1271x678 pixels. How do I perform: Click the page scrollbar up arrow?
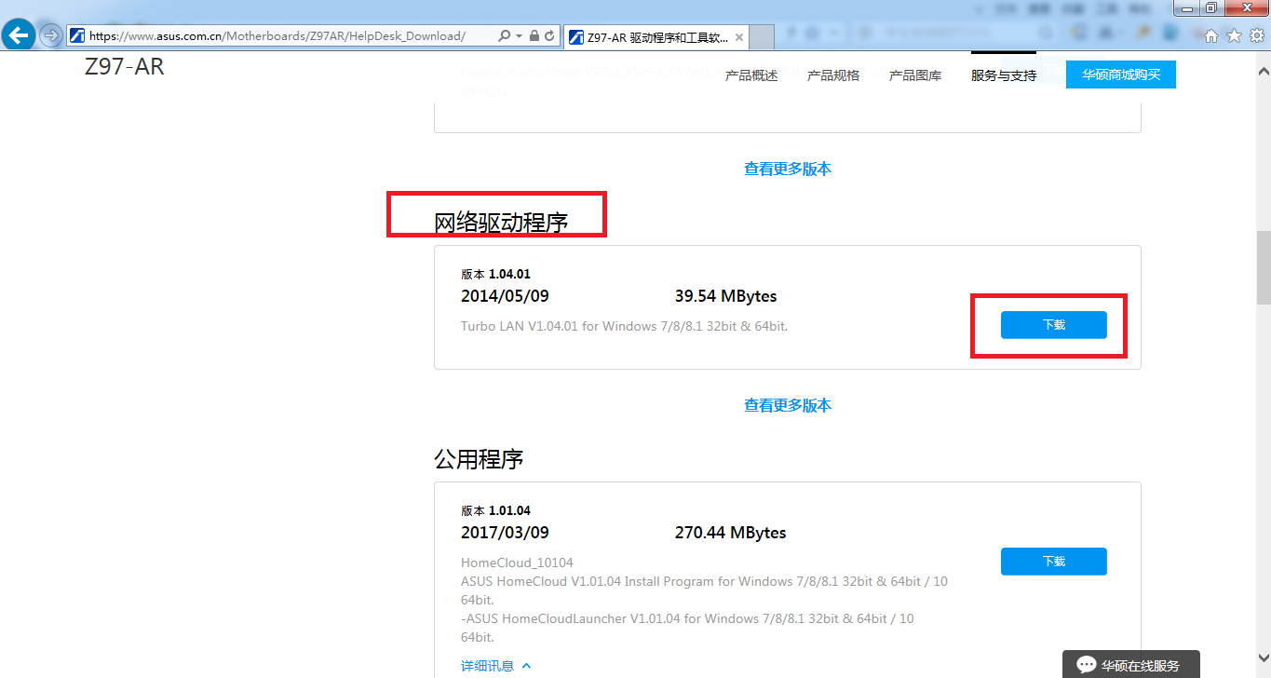1264,71
